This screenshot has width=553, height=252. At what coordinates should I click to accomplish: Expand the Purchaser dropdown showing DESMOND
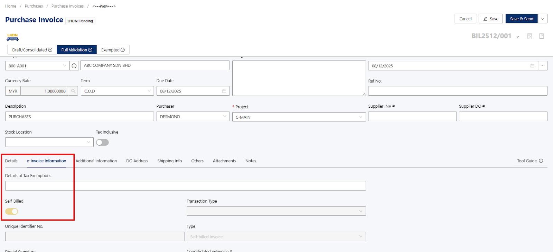point(193,117)
